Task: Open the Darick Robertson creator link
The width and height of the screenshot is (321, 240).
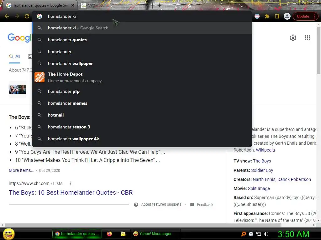Action: 294,179
